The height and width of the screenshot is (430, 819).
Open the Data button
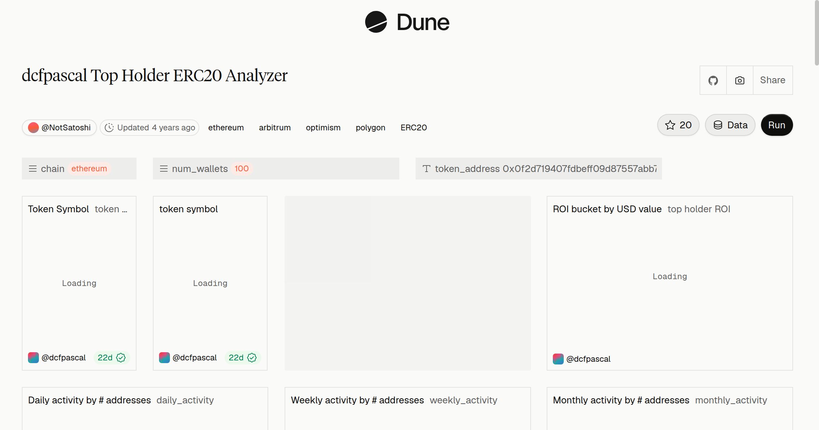[730, 125]
